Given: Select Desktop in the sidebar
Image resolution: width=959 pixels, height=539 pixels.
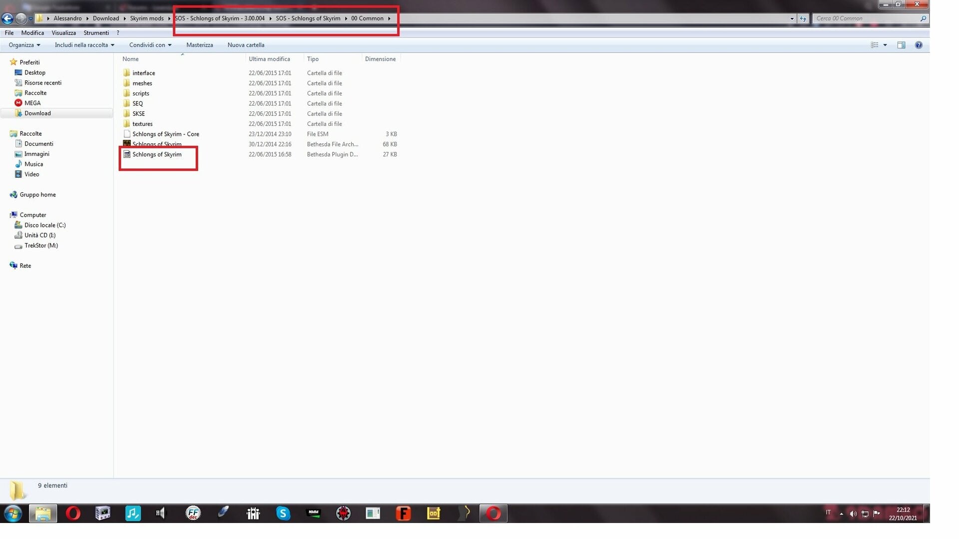Looking at the screenshot, I should [34, 73].
